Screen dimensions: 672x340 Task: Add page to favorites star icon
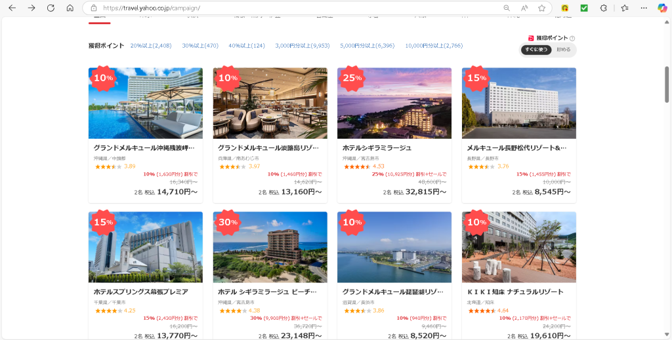[x=541, y=8]
